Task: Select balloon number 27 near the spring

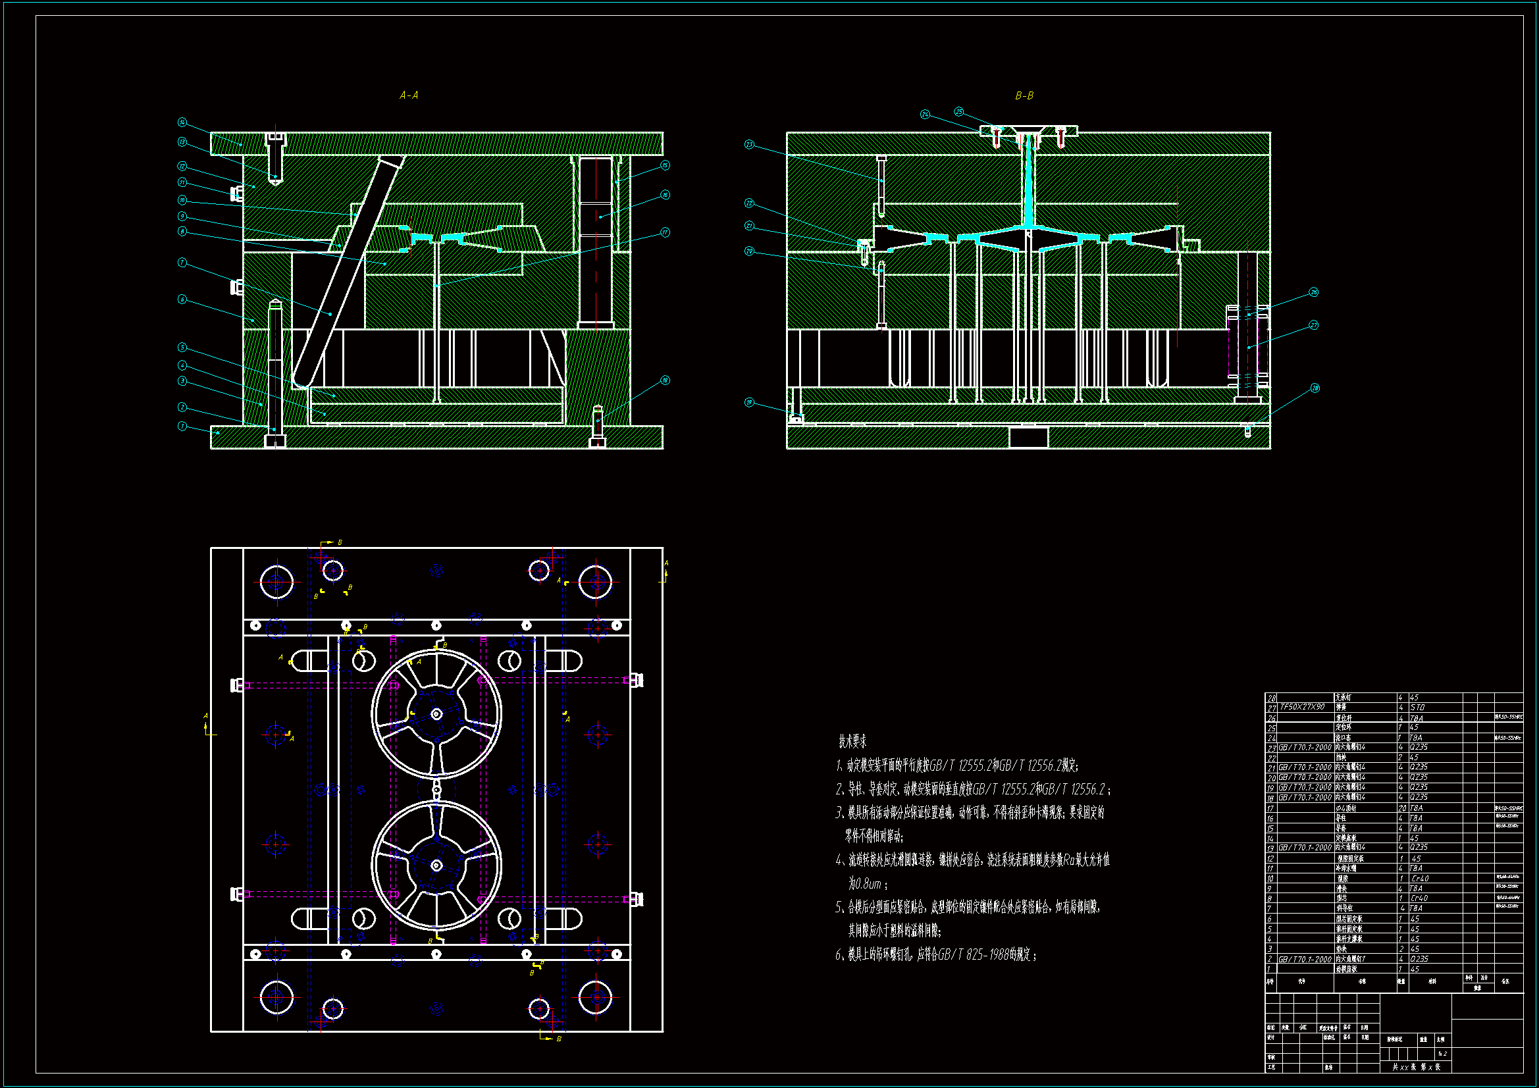Action: pos(1313,325)
